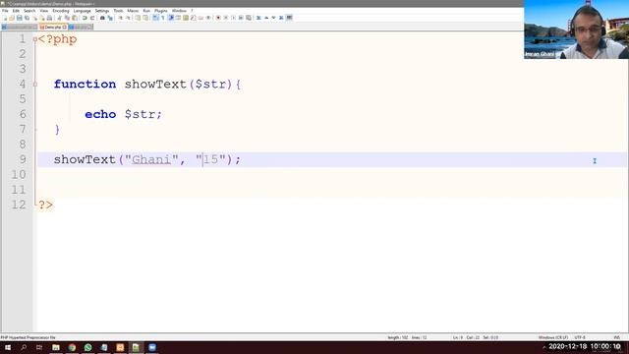Viewport: 629px width, 354px height.
Task: Click the presenter webcam thumbnail
Action: point(576,29)
